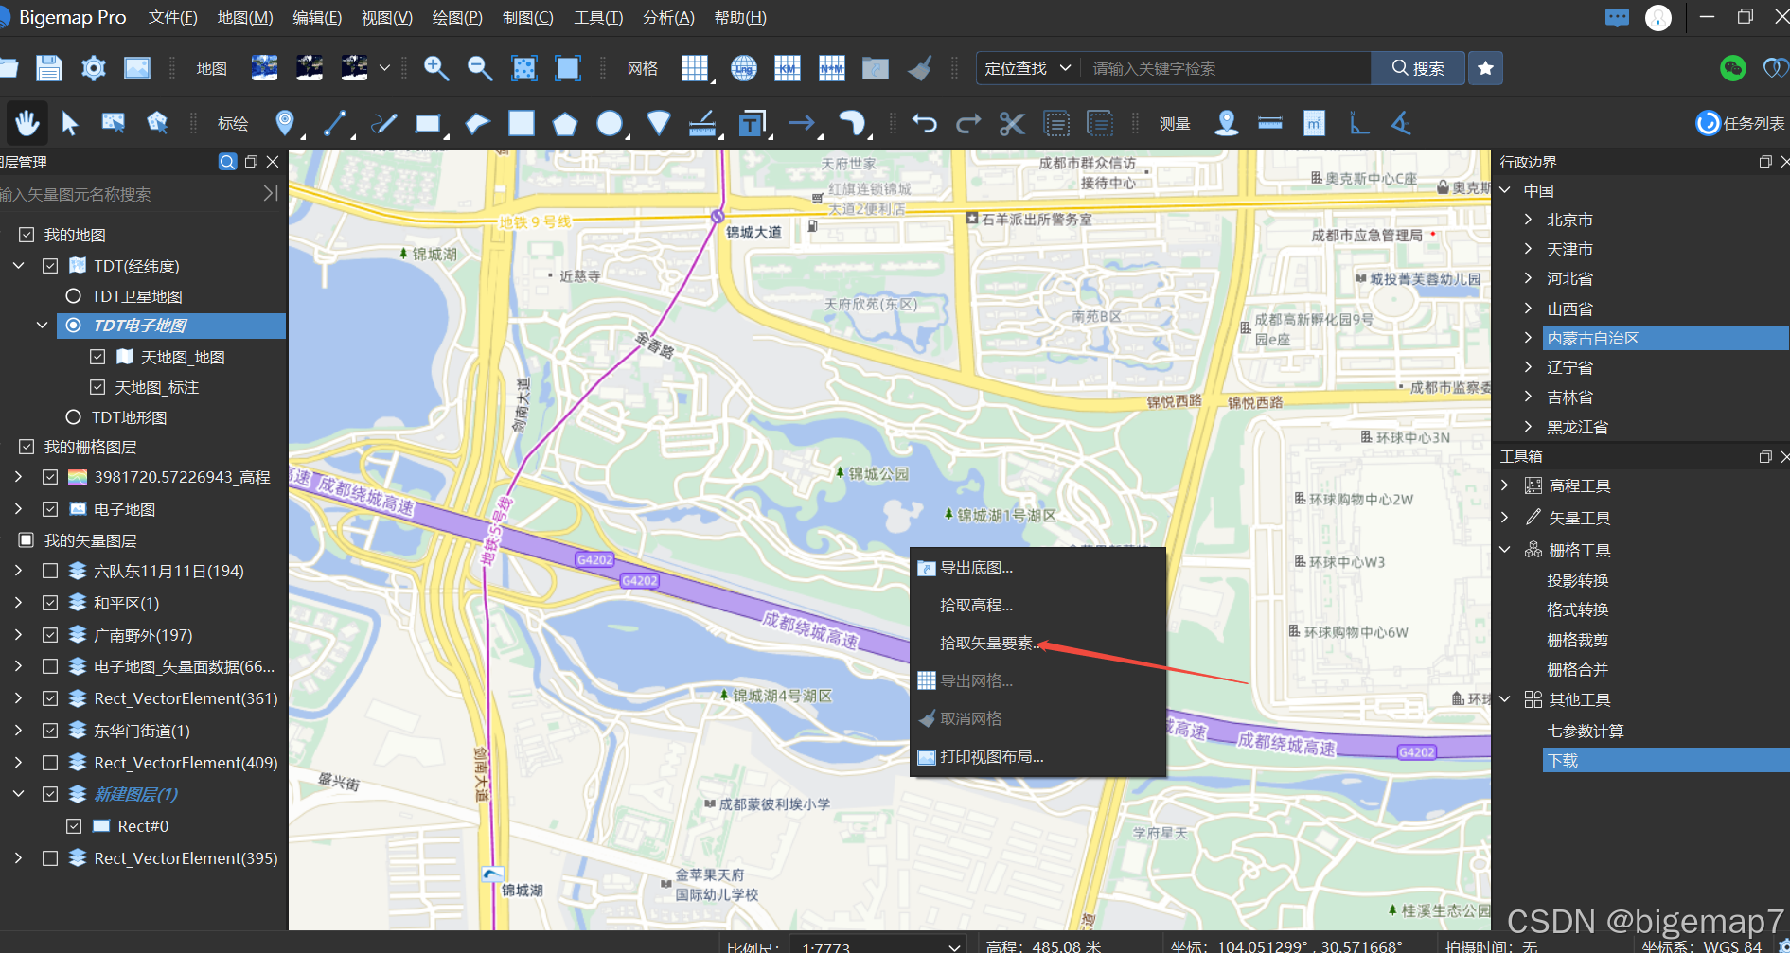Click the zoom in magnifier icon
Viewport: 1790px width, 953px height.
(435, 68)
